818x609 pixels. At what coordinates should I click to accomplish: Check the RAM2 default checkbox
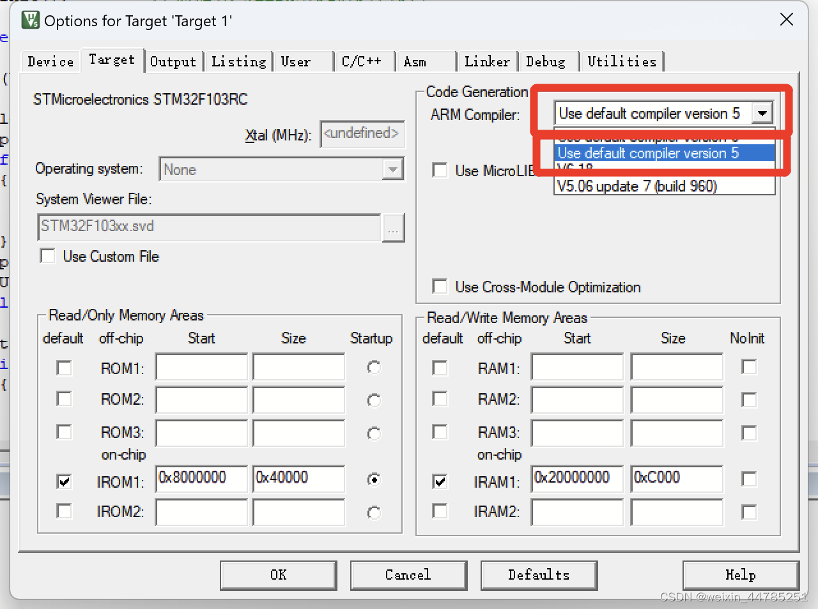click(x=440, y=399)
